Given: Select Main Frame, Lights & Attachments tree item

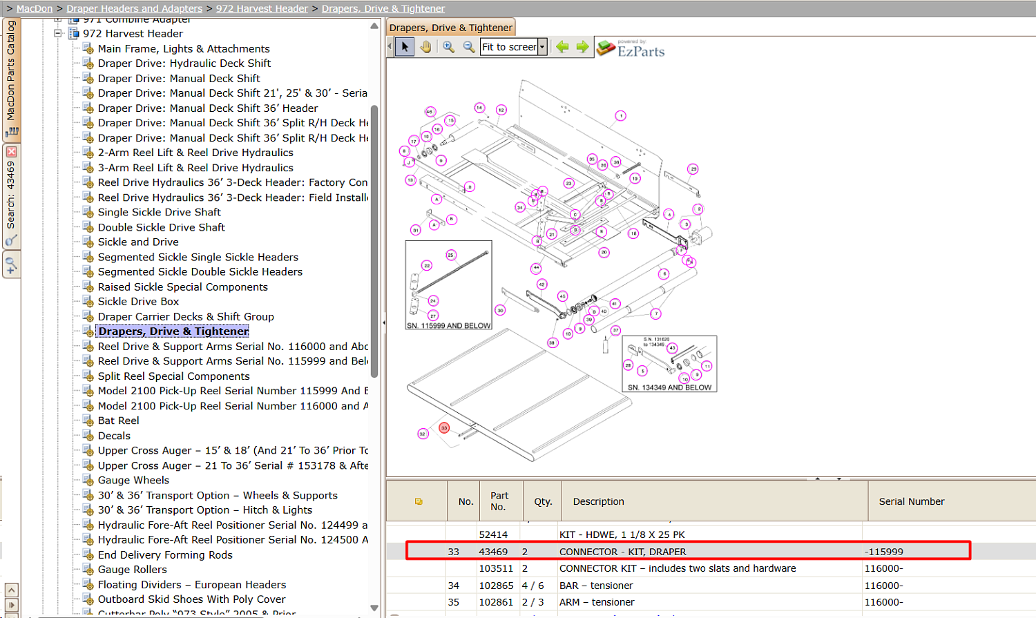Looking at the screenshot, I should point(184,48).
